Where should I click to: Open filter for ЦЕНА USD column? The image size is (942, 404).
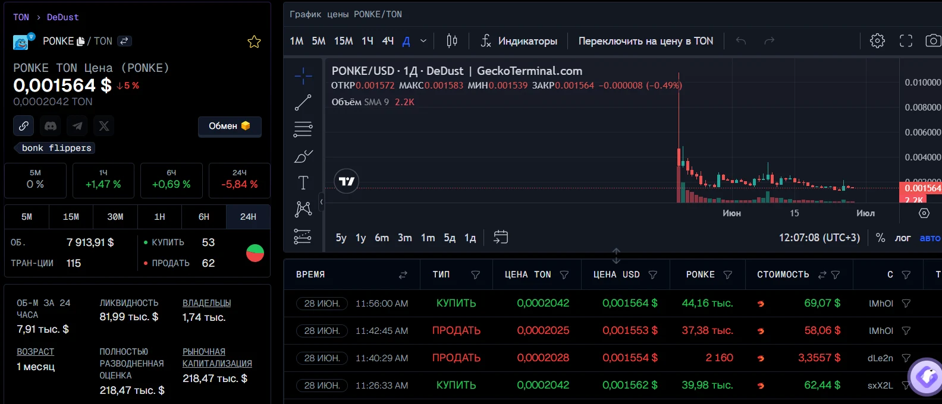coord(653,274)
